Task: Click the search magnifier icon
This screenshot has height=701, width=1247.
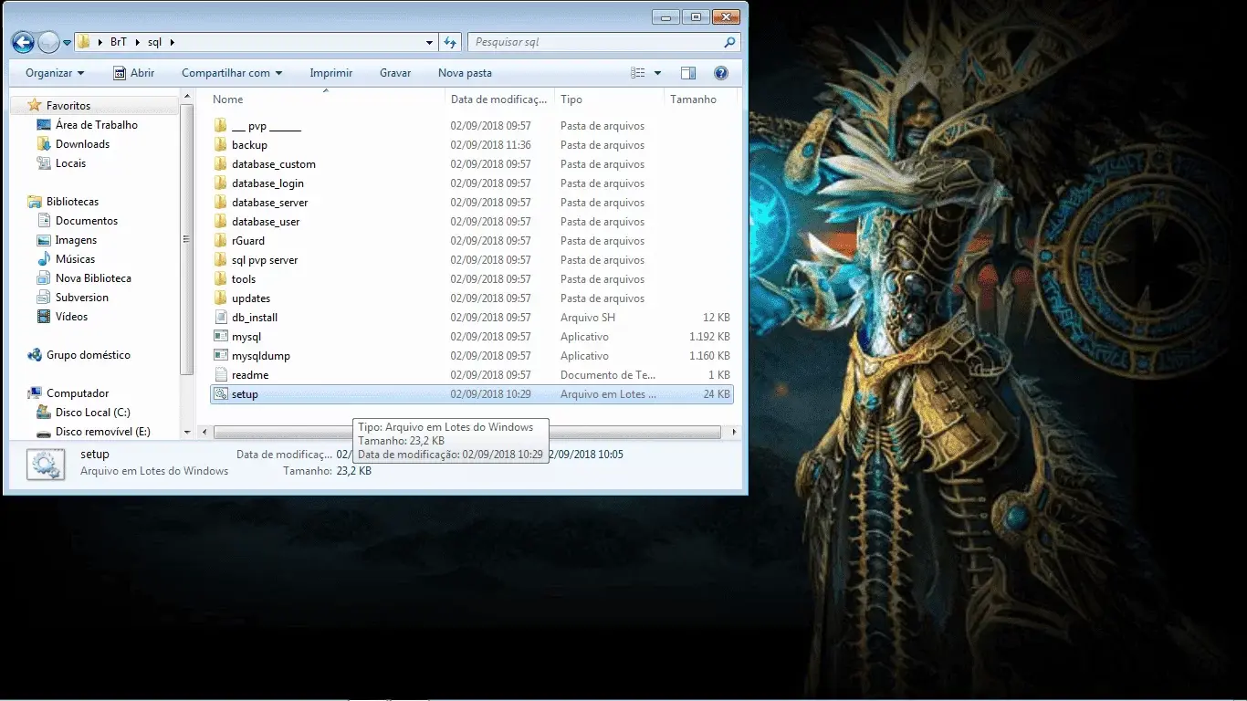Action: [728, 42]
